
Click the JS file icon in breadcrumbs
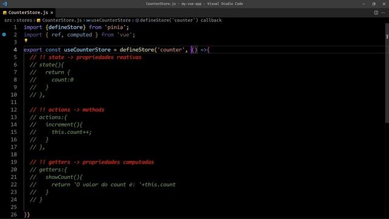coord(38,20)
